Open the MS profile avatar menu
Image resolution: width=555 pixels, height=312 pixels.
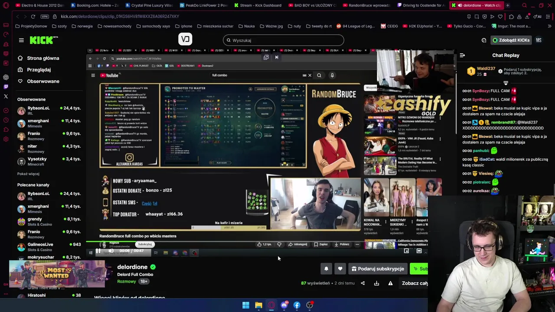point(539,40)
